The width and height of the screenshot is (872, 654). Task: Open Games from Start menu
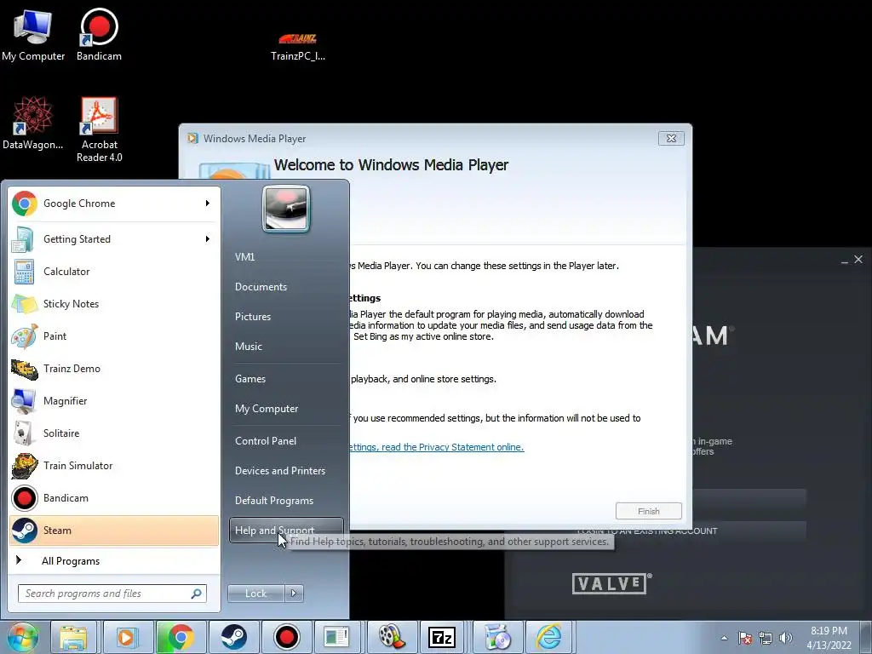[x=286, y=379]
